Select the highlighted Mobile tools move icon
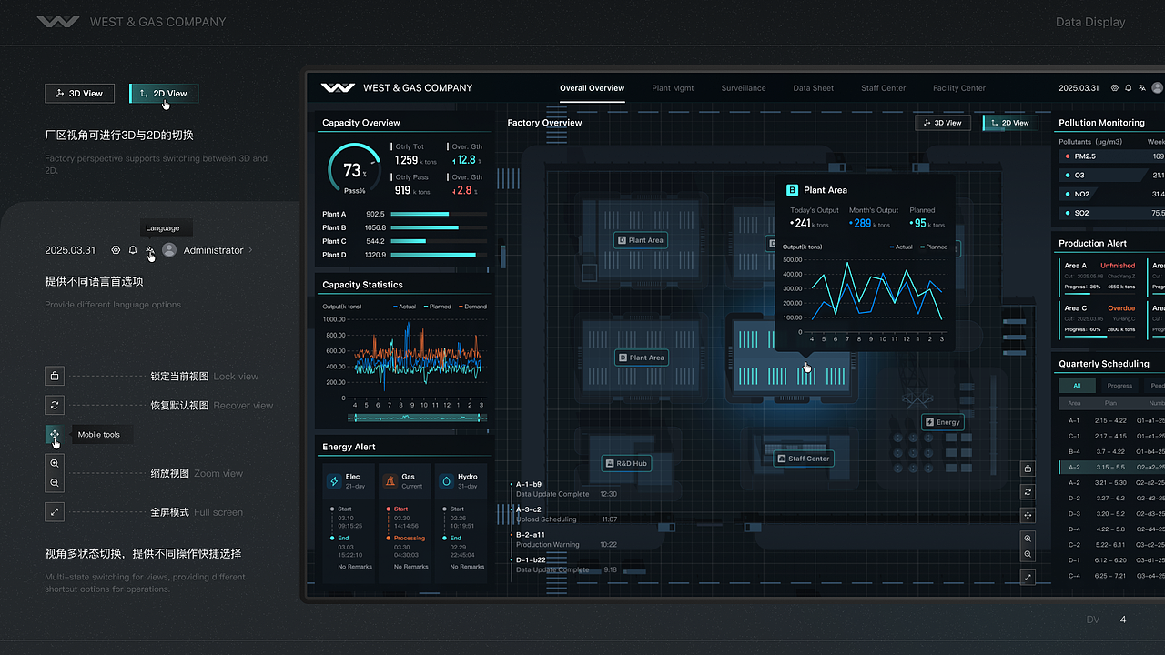The width and height of the screenshot is (1165, 655). [55, 434]
